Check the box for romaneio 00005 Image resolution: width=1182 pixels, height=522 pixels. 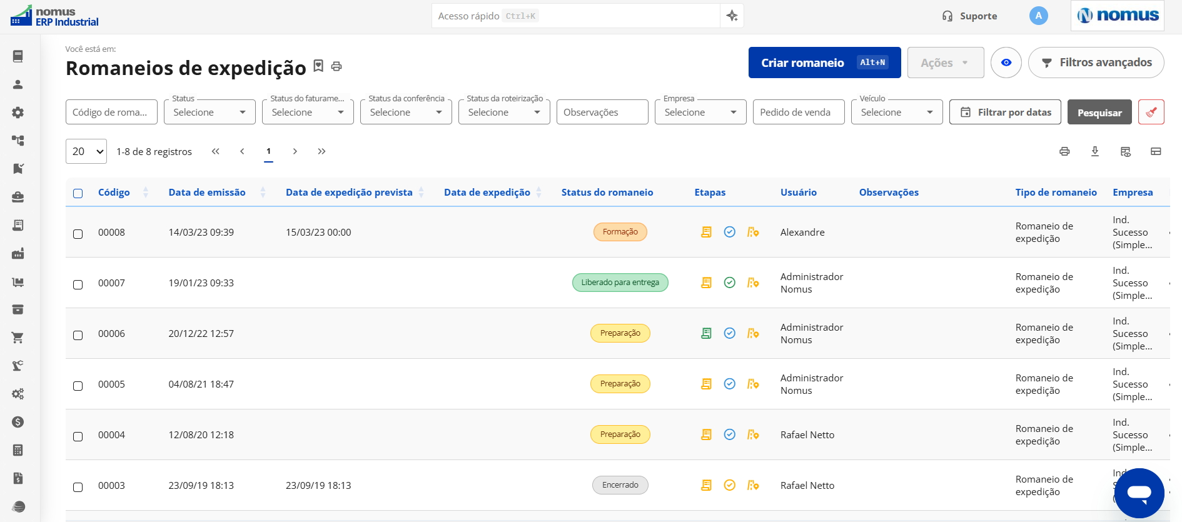(78, 386)
